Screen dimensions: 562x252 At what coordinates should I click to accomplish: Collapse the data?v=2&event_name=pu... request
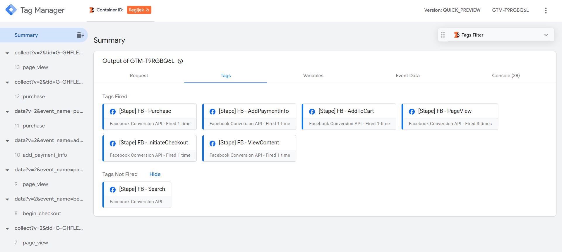7,112
